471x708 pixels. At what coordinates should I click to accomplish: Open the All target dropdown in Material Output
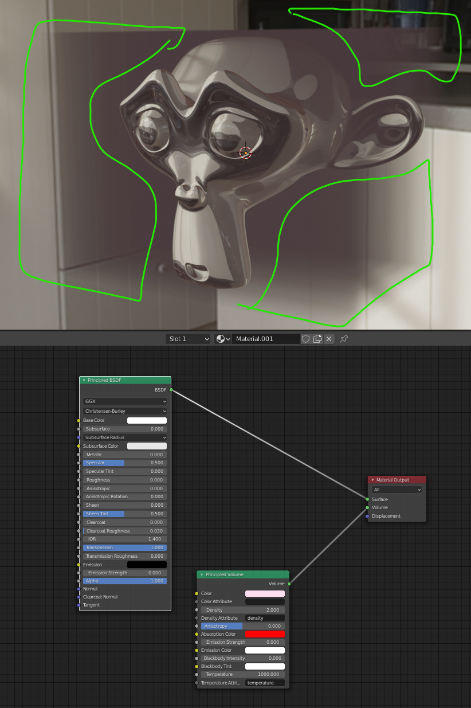pos(397,490)
